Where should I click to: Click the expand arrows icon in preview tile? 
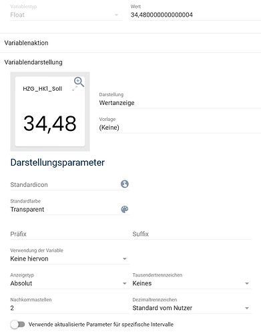click(75, 89)
